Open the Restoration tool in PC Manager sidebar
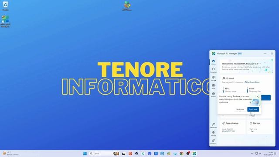 click(x=213, y=126)
